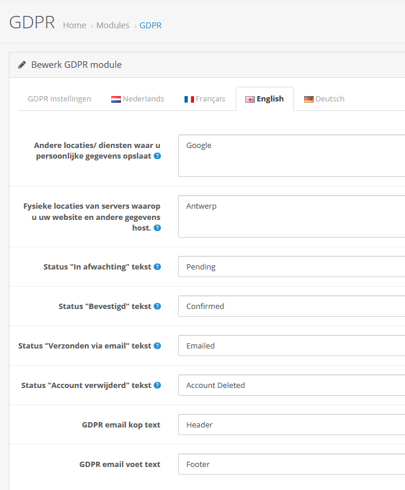Click help icon for Status In afwachting tekst
The width and height of the screenshot is (405, 490).
157,267
